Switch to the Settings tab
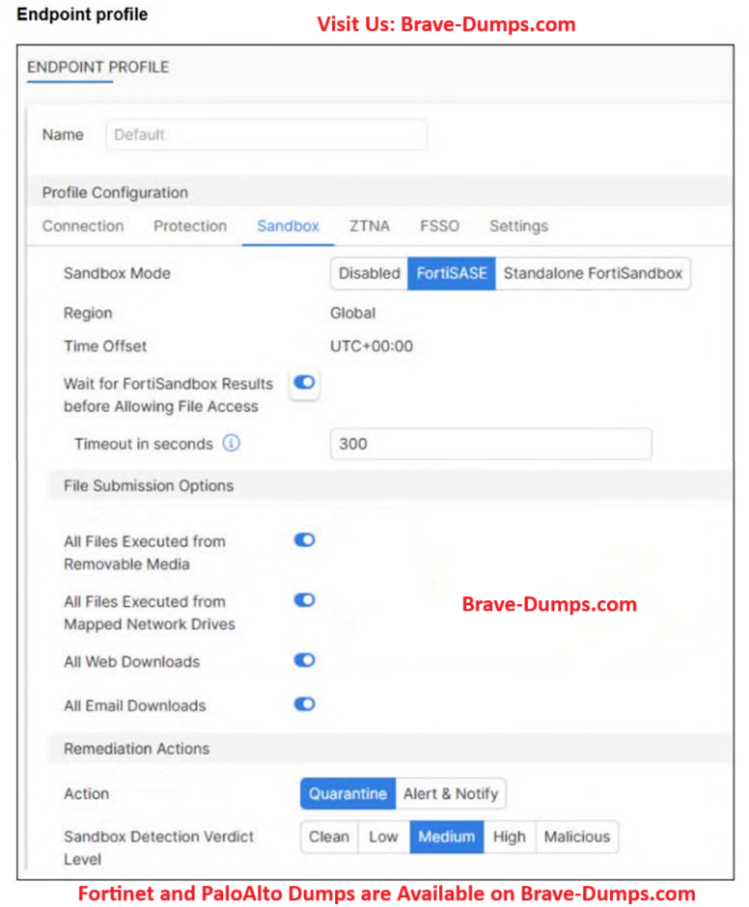 pyautogui.click(x=518, y=226)
